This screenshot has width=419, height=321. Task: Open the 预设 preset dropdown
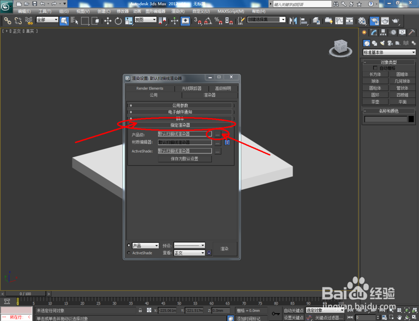coord(189,246)
